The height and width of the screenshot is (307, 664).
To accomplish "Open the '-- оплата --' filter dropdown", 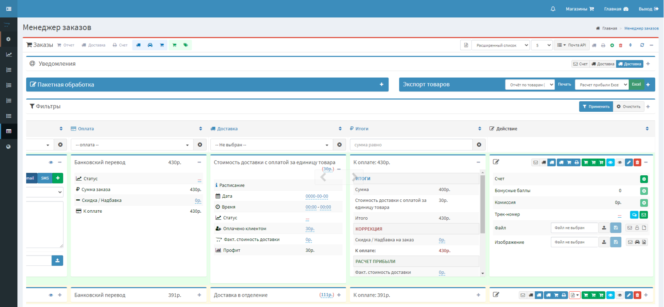I will tap(132, 145).
